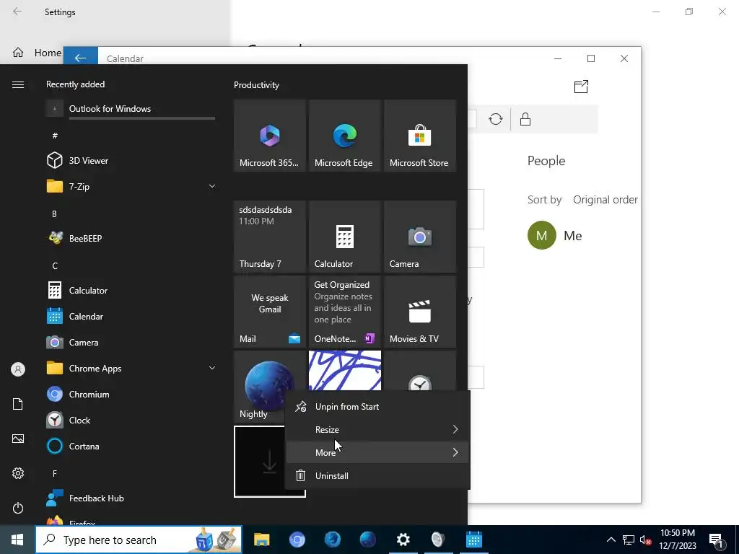Open Settings from the taskbar
This screenshot has width=739, height=554.
(x=403, y=540)
